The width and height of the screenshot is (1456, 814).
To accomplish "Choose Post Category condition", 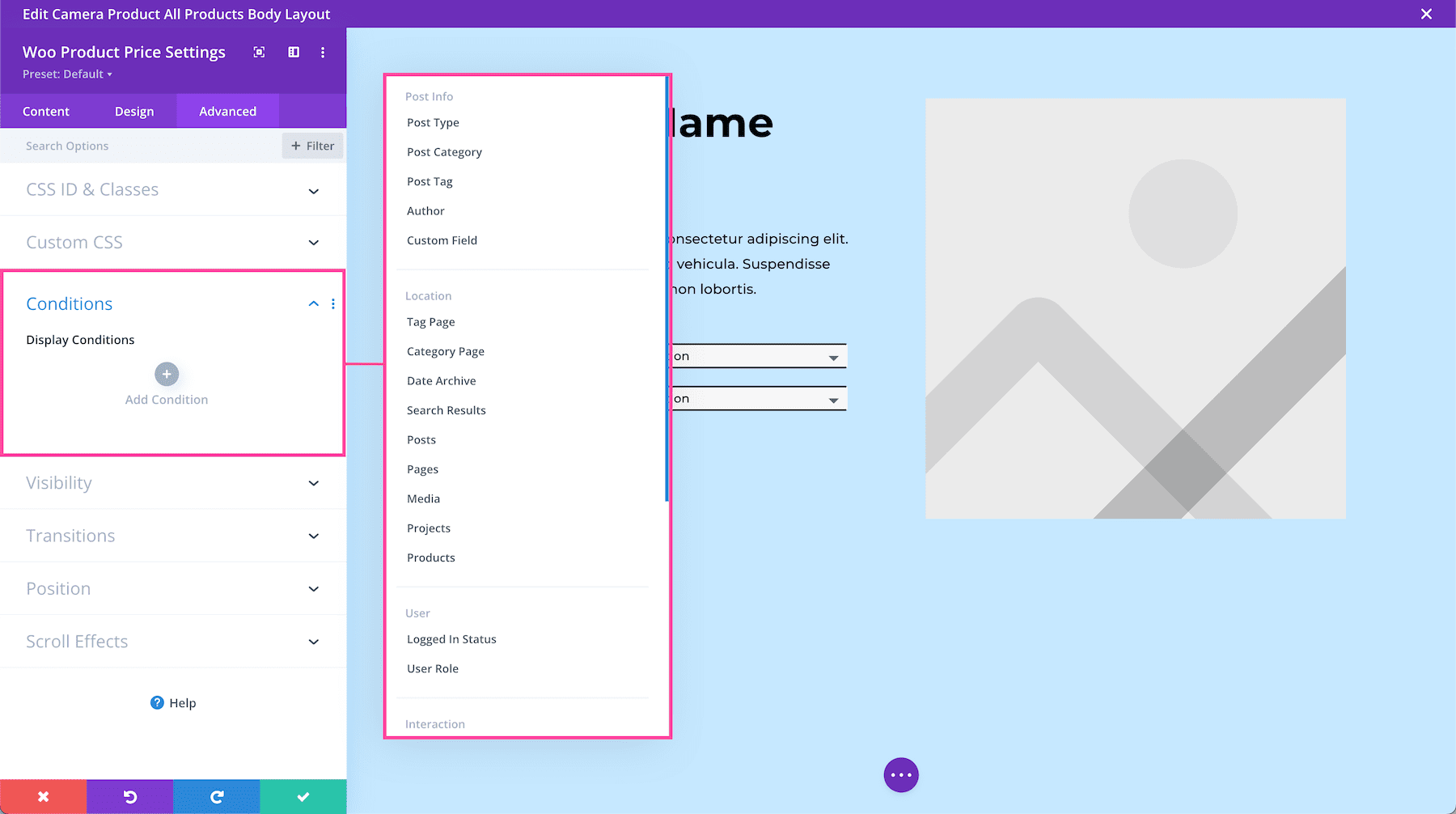I will pos(444,152).
